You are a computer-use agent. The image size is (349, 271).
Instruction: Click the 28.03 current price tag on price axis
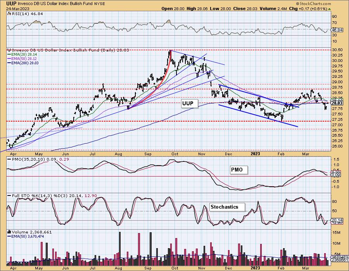coord(337,103)
